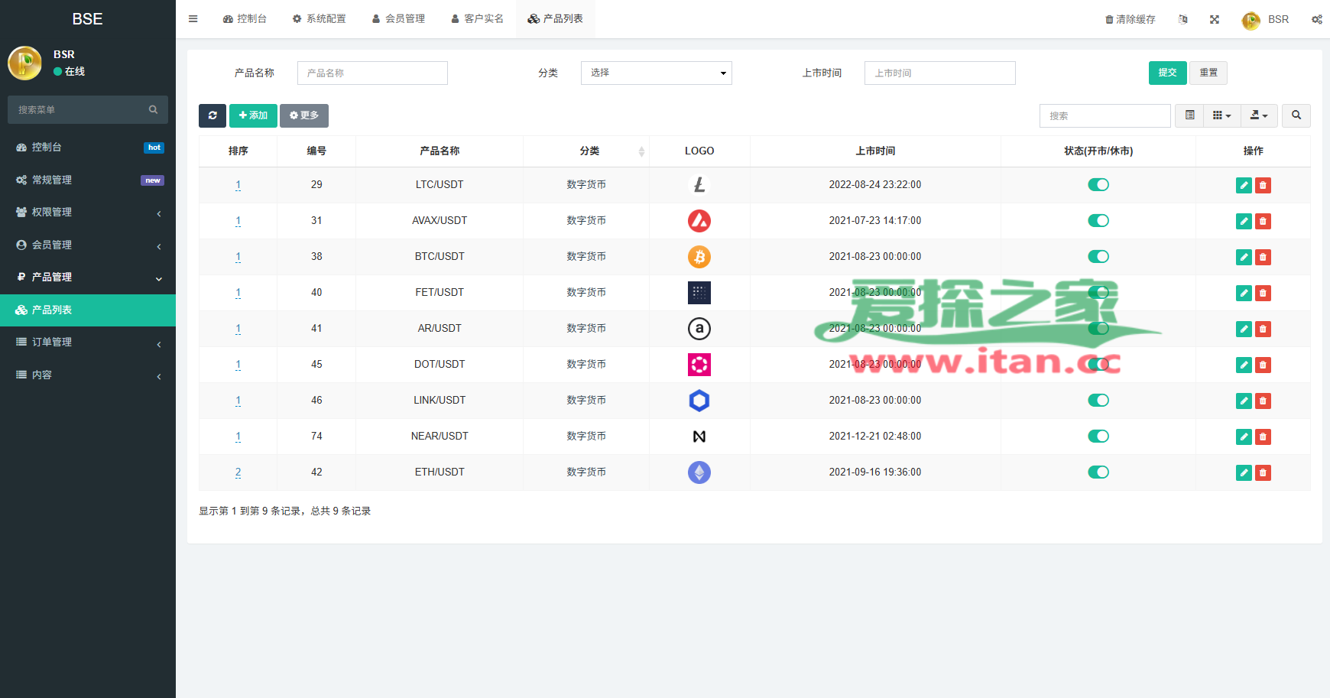1330x698 pixels.
Task: Switch to the 系统配置 tab
Action: (x=320, y=19)
